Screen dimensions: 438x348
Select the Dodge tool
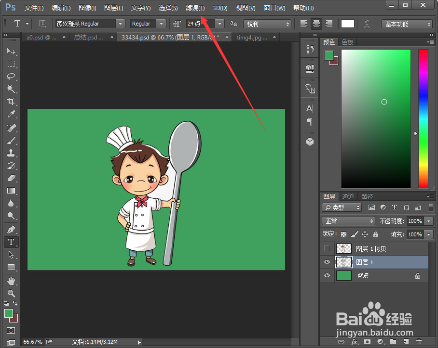[11, 216]
